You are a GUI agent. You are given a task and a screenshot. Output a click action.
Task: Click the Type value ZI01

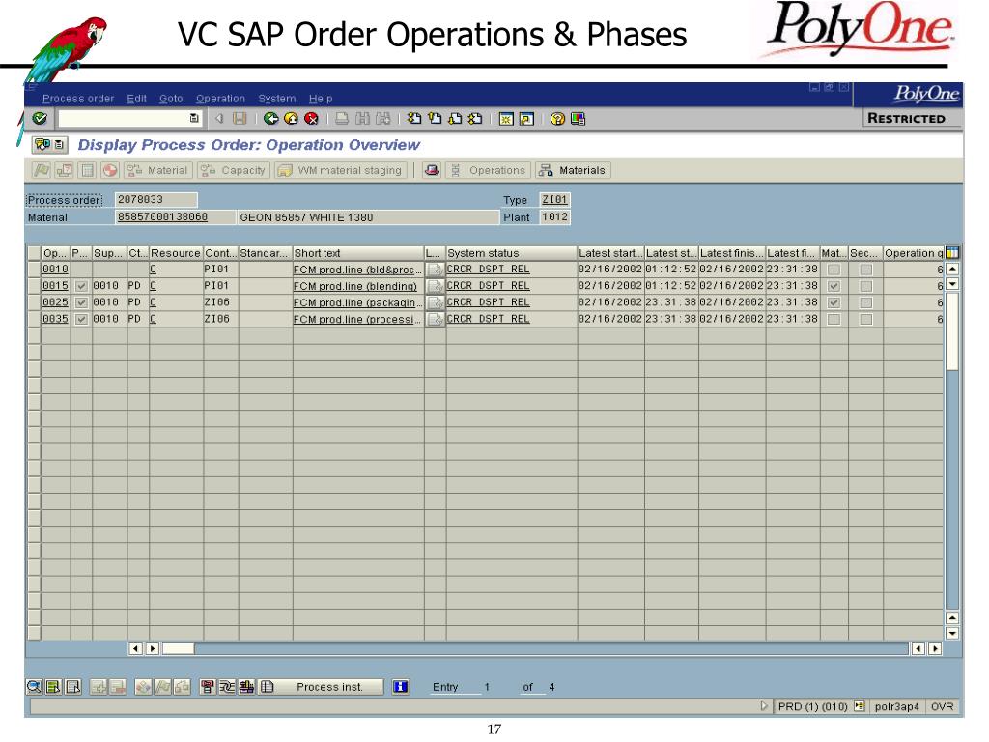point(554,199)
